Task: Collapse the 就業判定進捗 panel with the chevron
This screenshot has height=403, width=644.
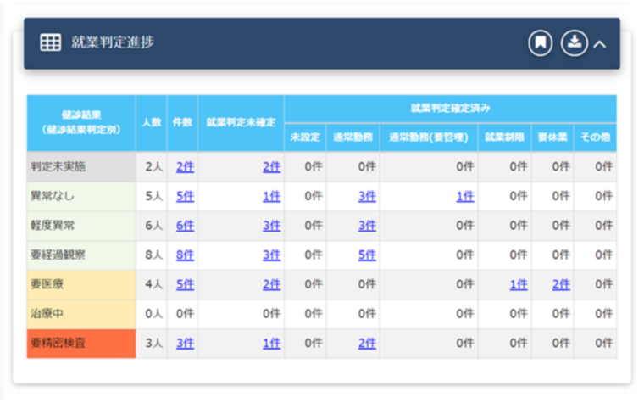Action: pos(600,44)
